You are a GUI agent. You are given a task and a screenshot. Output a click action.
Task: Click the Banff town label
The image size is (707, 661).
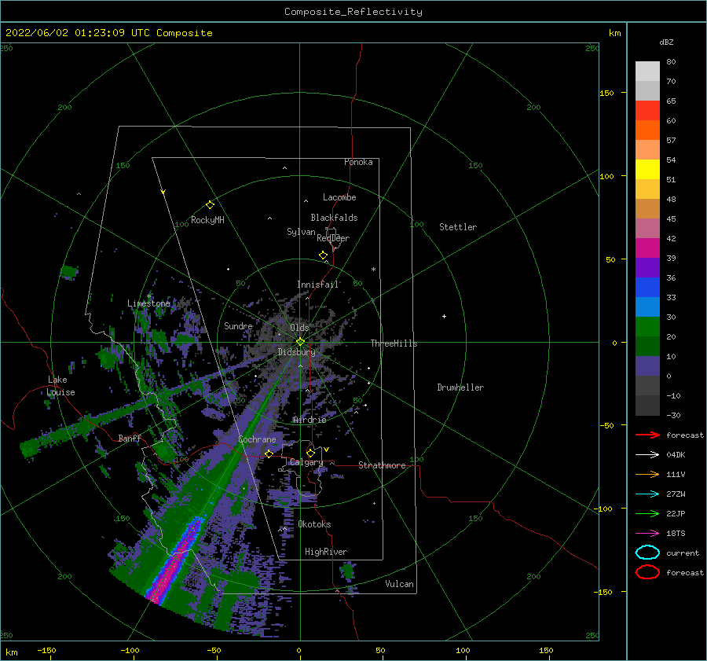pos(130,438)
